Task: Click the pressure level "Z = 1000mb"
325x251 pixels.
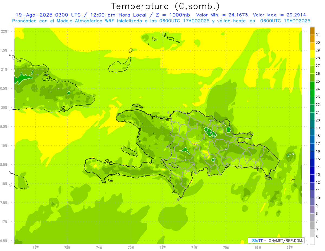Action: (x=173, y=15)
